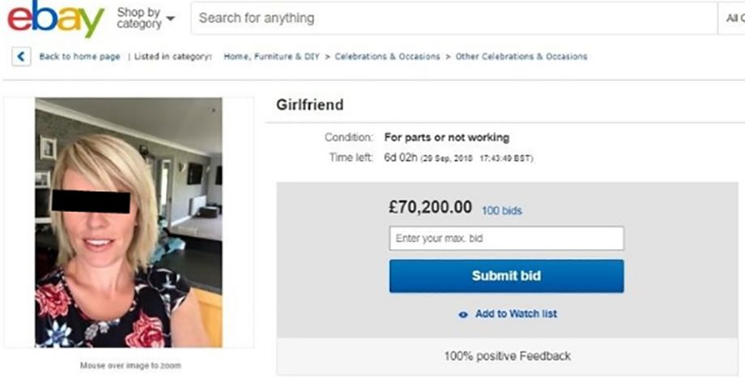Go to the Celebrations & Occasions breadcrumb
Image resolution: width=745 pixels, height=378 pixels.
387,57
